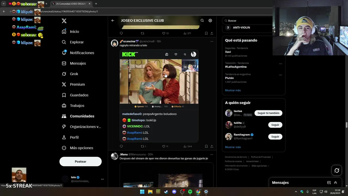
Task: Reply to cr.encina post
Action: 121,146
